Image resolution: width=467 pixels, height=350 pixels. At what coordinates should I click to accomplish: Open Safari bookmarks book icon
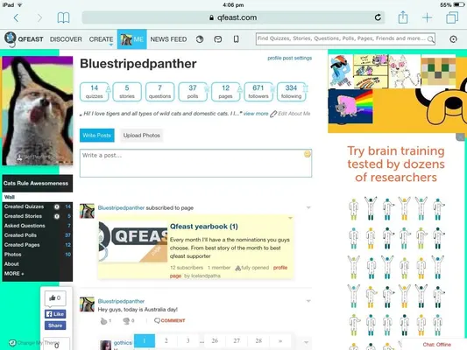pyautogui.click(x=63, y=17)
